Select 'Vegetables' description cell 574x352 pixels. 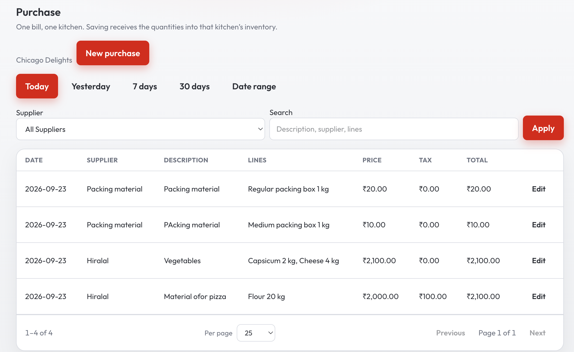pyautogui.click(x=182, y=261)
